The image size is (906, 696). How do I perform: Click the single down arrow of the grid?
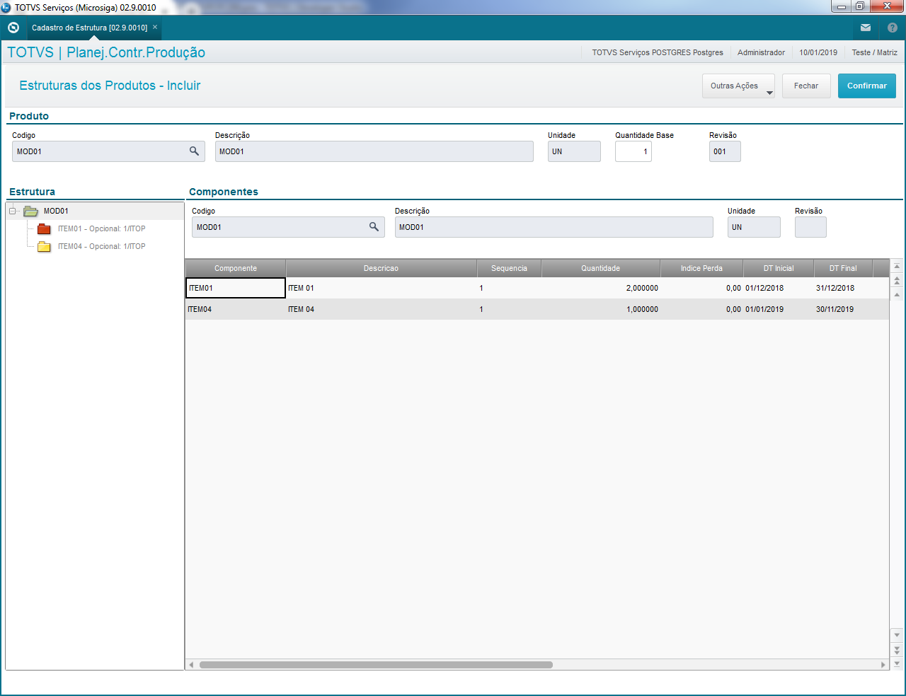(x=897, y=635)
